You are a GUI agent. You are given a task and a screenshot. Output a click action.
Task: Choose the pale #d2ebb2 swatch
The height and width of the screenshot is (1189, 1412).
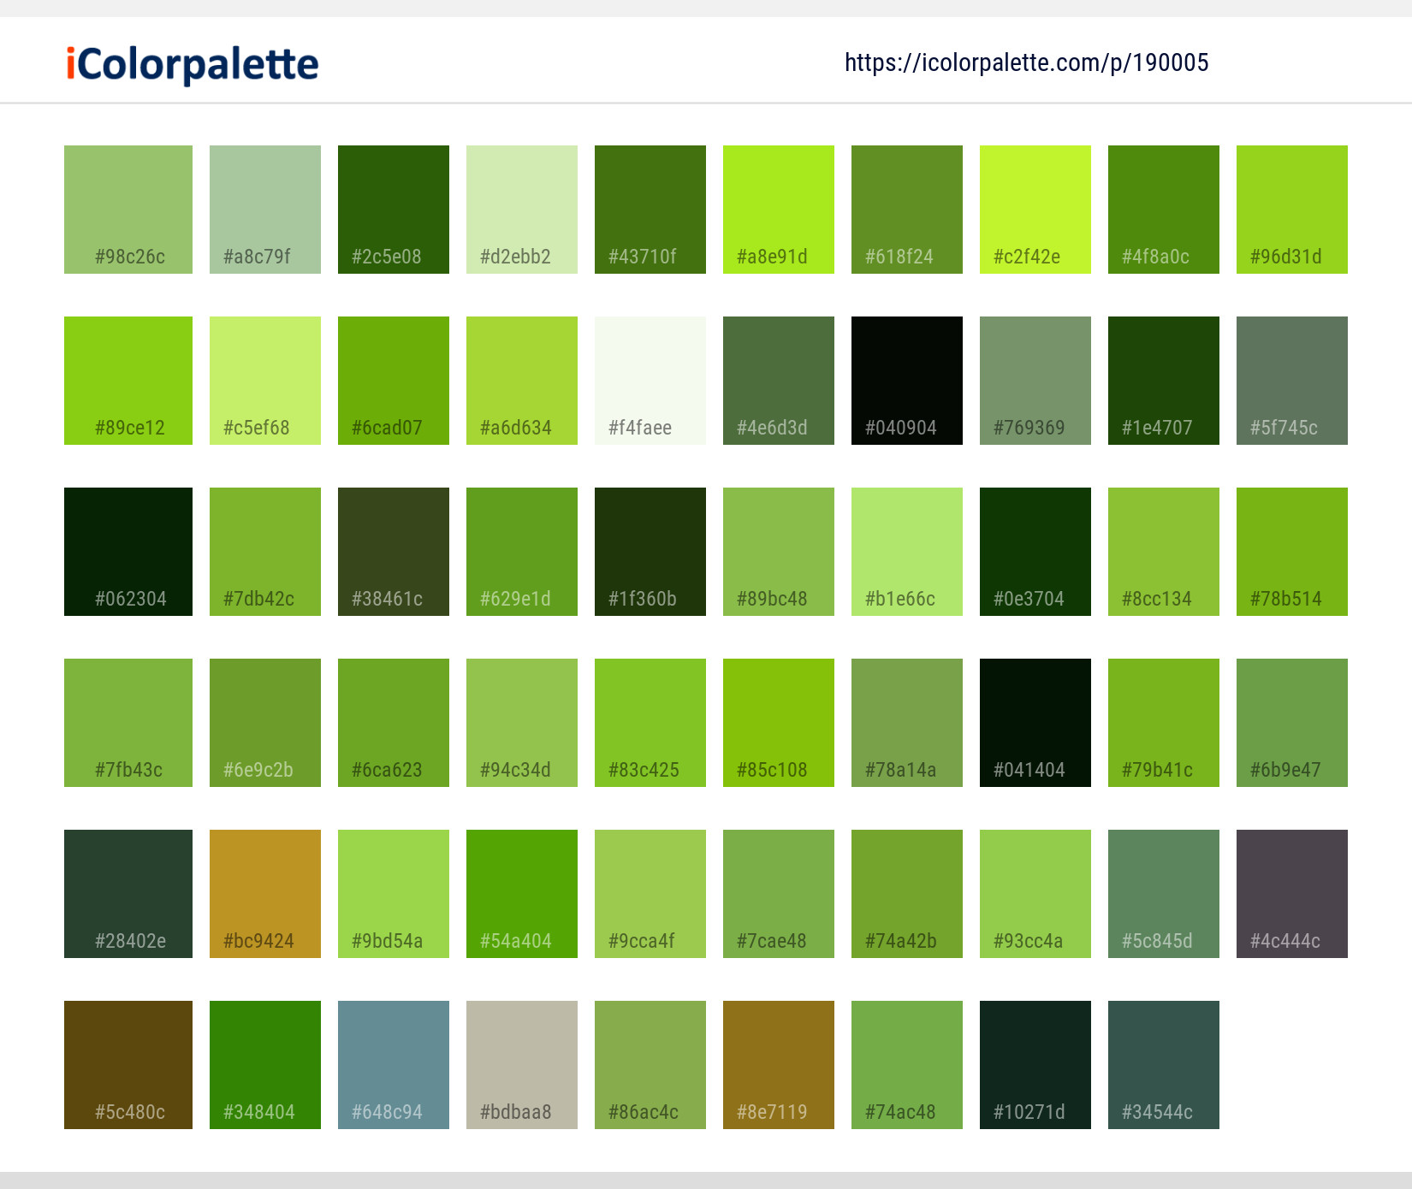pyautogui.click(x=522, y=210)
